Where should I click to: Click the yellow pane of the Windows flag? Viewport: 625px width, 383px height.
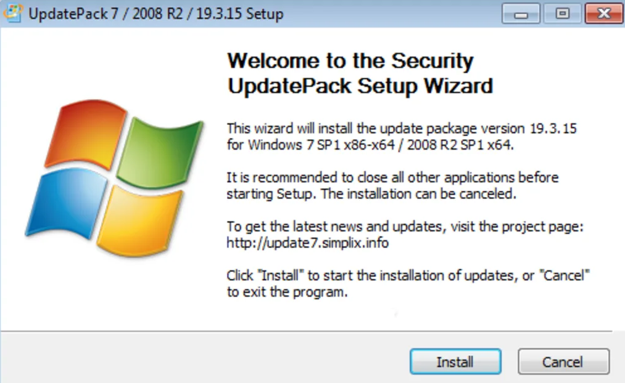139,220
